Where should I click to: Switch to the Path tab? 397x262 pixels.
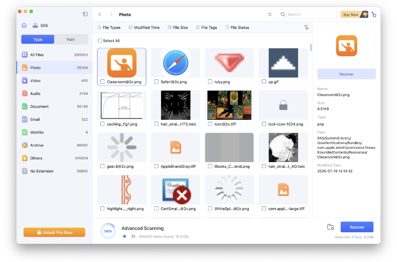point(71,39)
